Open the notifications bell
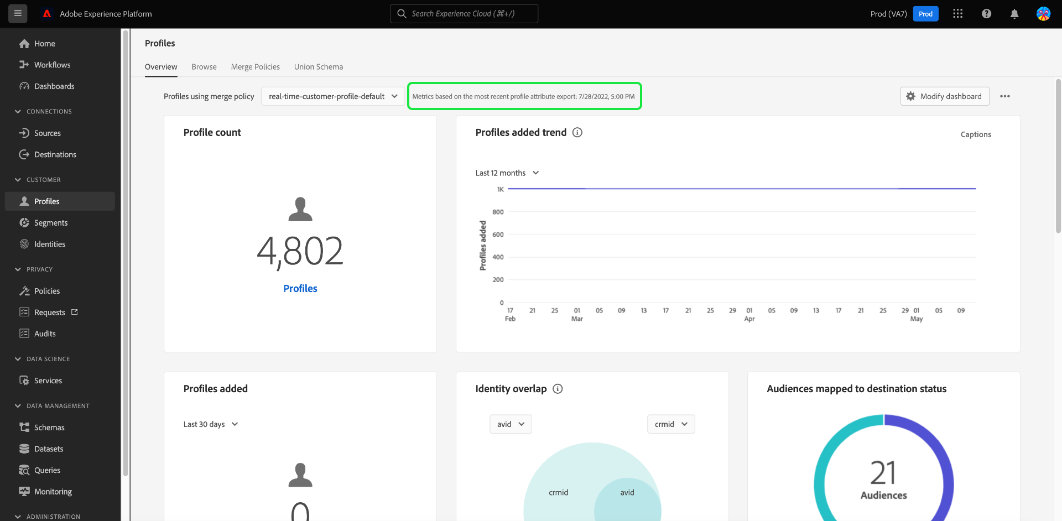1062x521 pixels. pyautogui.click(x=1014, y=14)
